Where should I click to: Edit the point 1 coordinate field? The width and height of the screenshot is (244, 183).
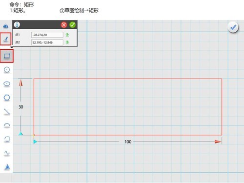click(47, 35)
